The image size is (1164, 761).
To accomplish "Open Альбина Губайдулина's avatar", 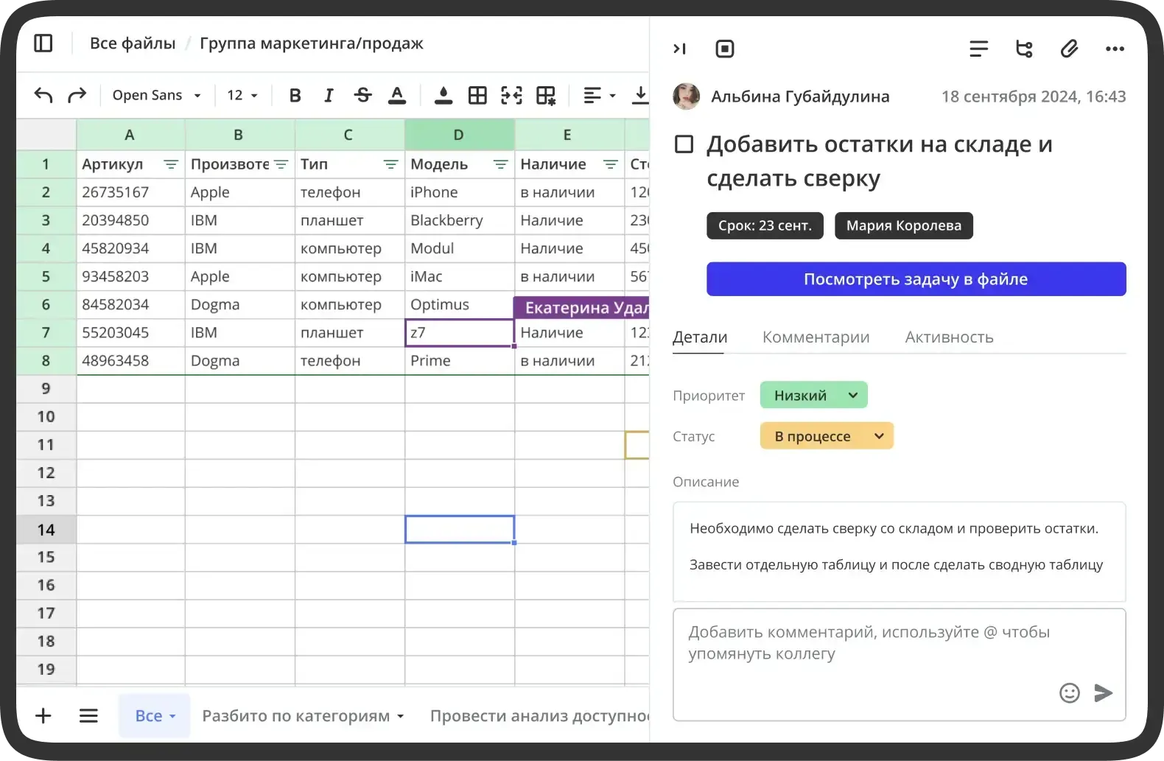I will pyautogui.click(x=687, y=97).
